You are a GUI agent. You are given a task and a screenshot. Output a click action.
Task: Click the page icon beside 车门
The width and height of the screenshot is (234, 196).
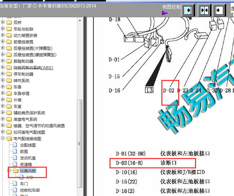click(15, 183)
